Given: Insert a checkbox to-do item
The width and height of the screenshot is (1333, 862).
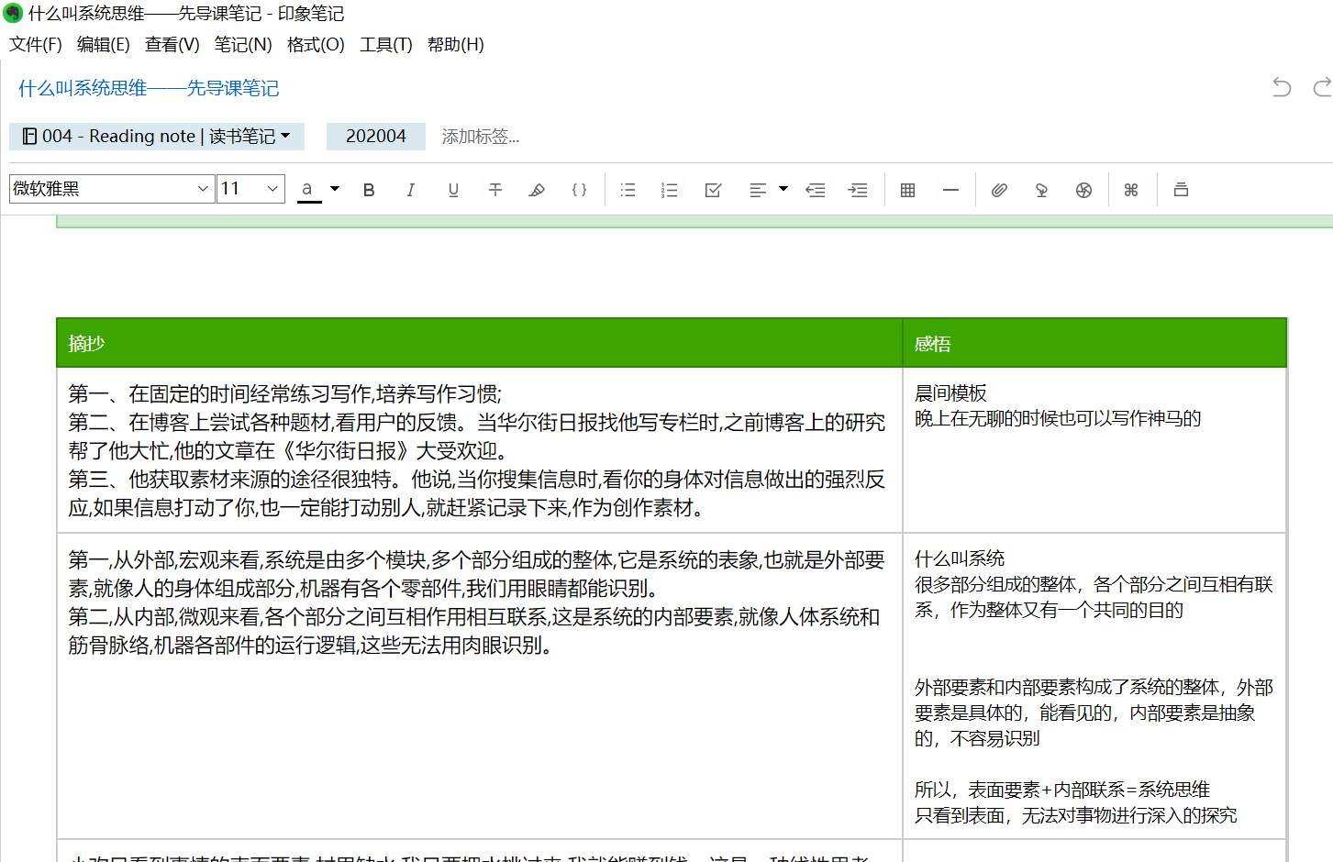Looking at the screenshot, I should [x=713, y=190].
